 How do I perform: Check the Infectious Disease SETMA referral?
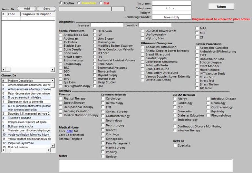pos(208,99)
